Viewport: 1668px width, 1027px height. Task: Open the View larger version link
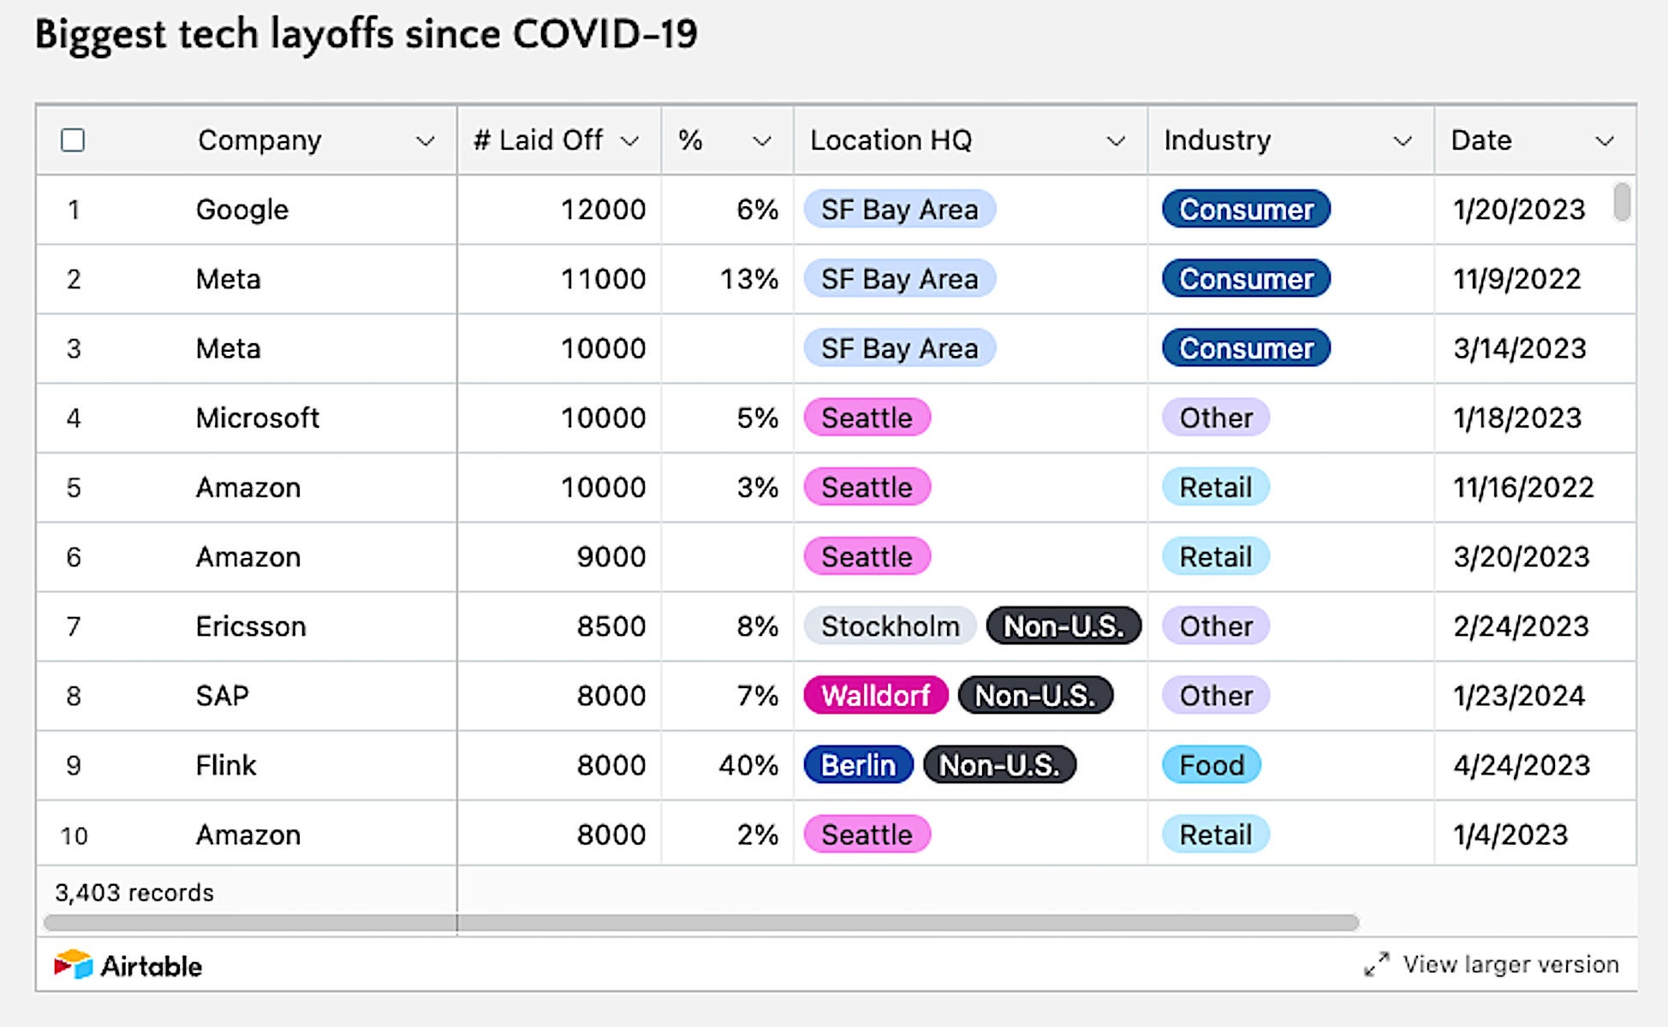coord(1510,965)
